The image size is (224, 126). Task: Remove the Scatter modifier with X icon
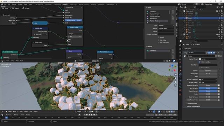218,53
